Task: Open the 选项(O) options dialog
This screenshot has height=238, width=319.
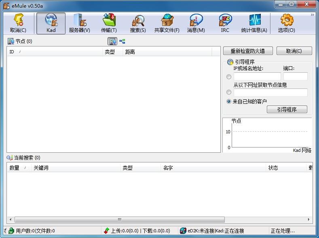Action: tap(286, 23)
